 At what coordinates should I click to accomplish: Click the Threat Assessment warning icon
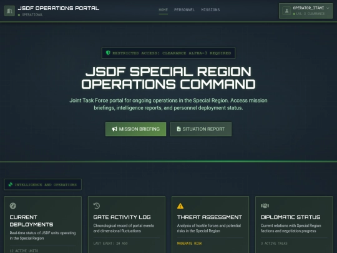pyautogui.click(x=180, y=206)
